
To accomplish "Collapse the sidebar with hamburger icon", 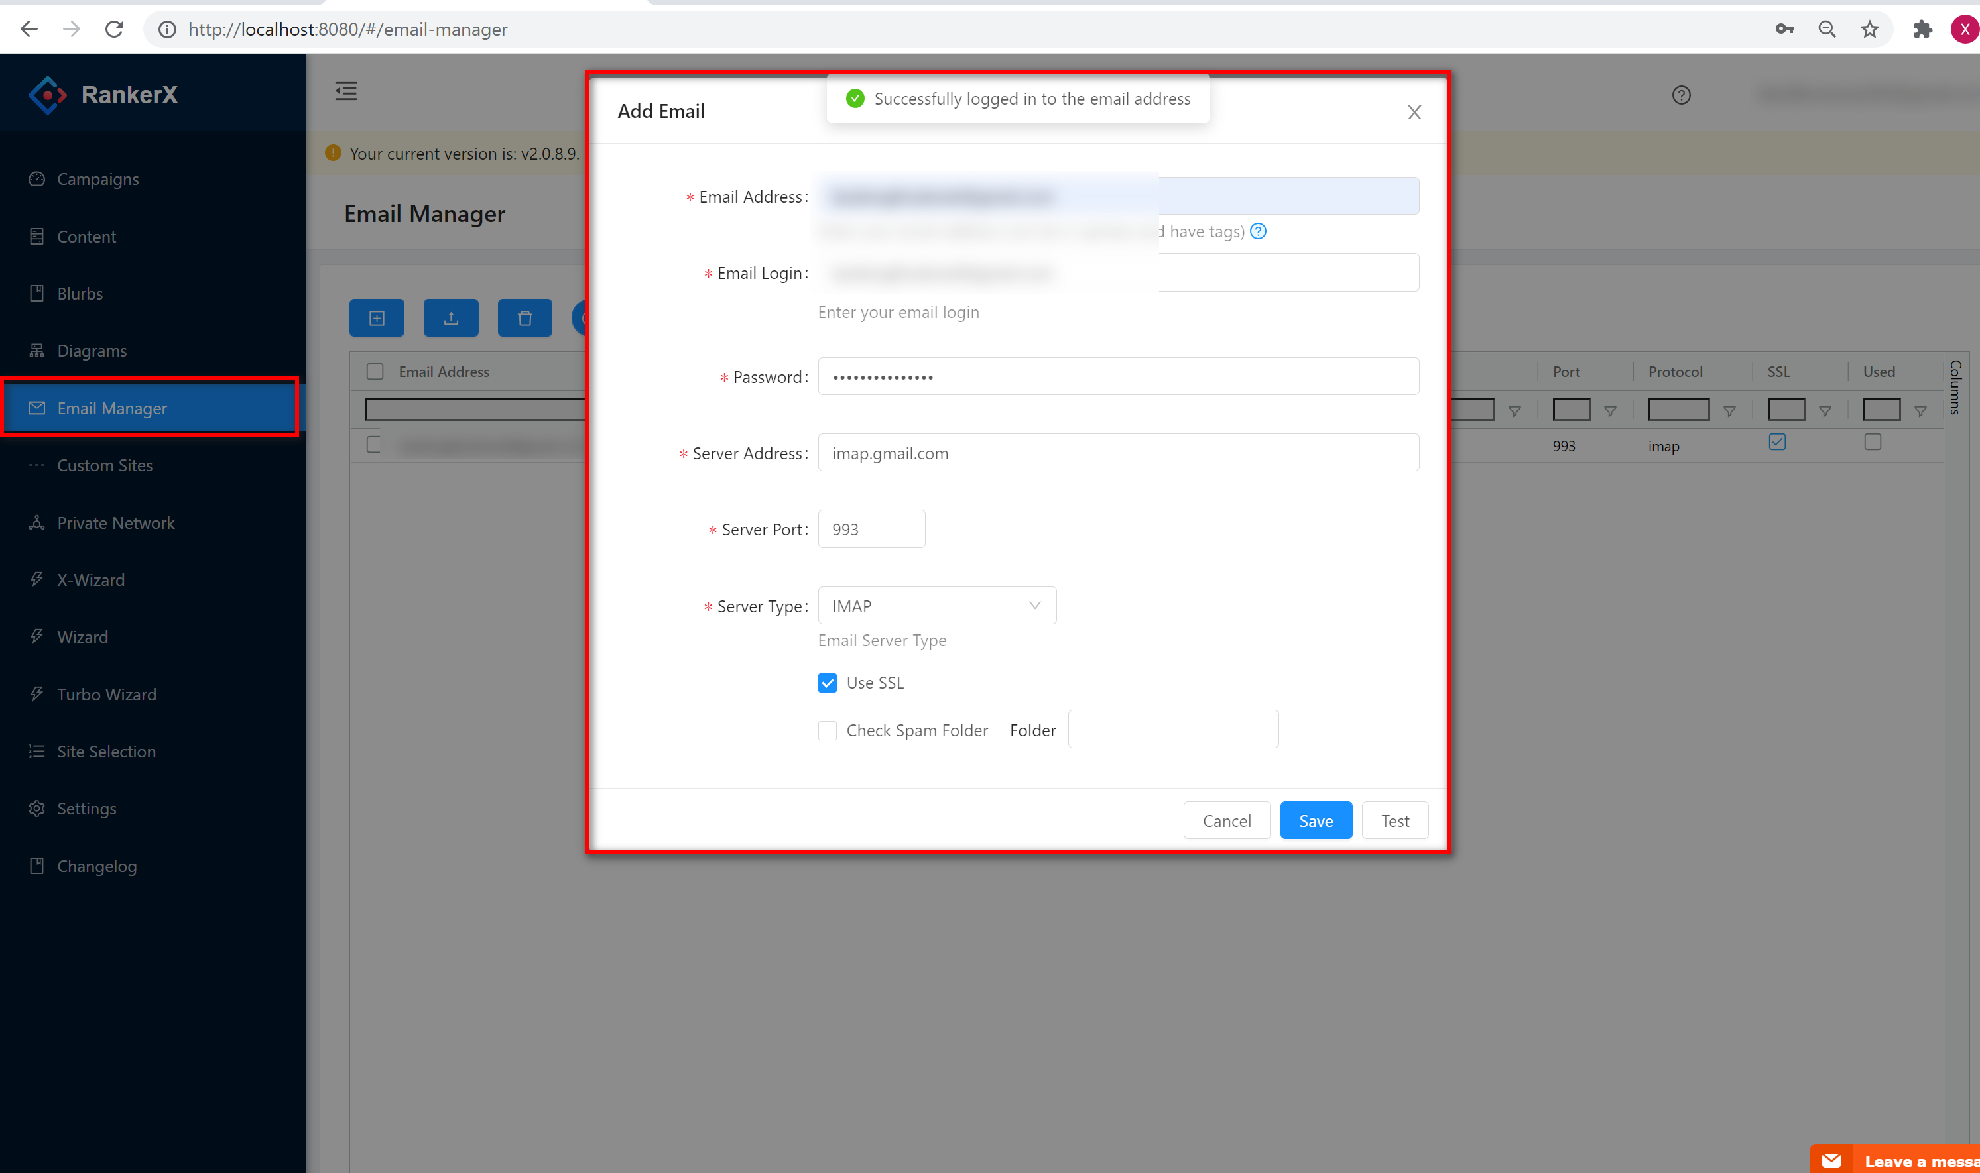I will pyautogui.click(x=345, y=91).
